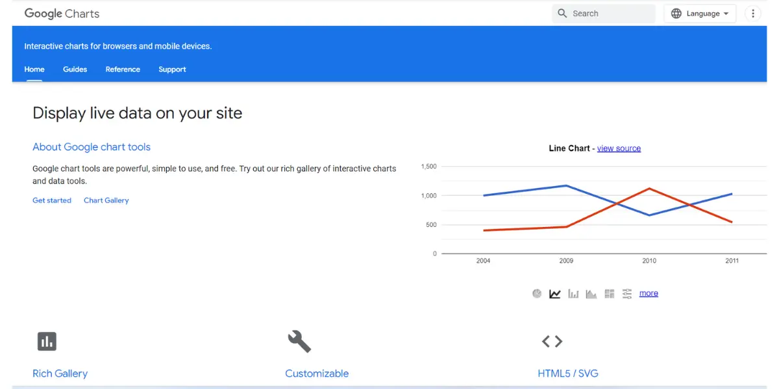
Task: Select the line chart type icon
Action: tap(555, 294)
